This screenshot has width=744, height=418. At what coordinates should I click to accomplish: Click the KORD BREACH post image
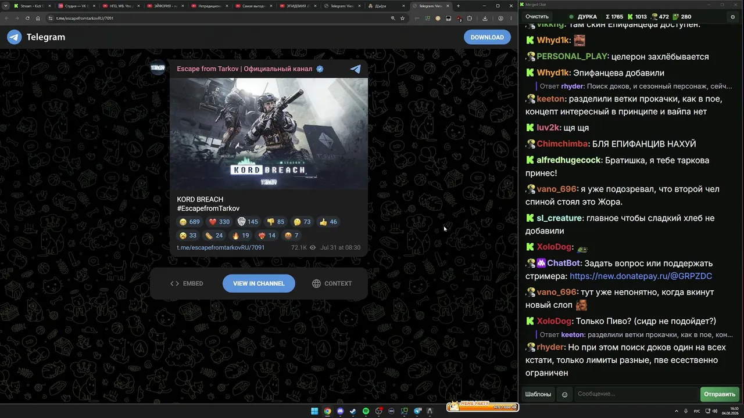(x=269, y=134)
